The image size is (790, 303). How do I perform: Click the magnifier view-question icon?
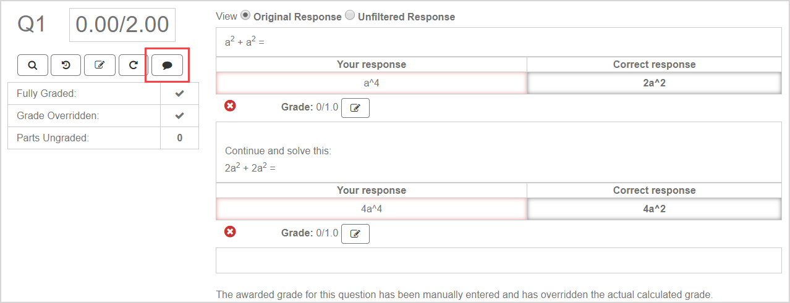click(33, 65)
